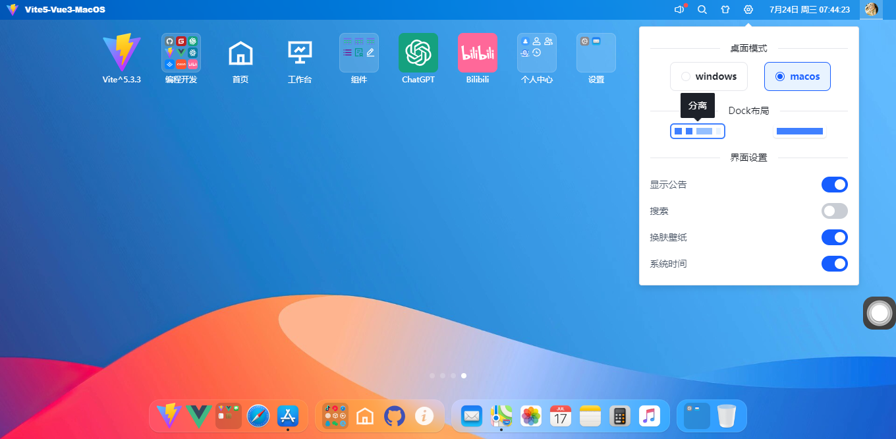Open the 工作台 workspace desktop icon
The image size is (896, 439).
[x=300, y=52]
